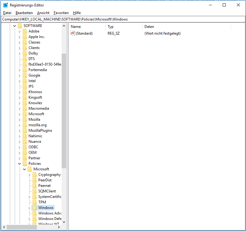
Task: Click the REG_SZ type cell
Action: click(x=113, y=33)
